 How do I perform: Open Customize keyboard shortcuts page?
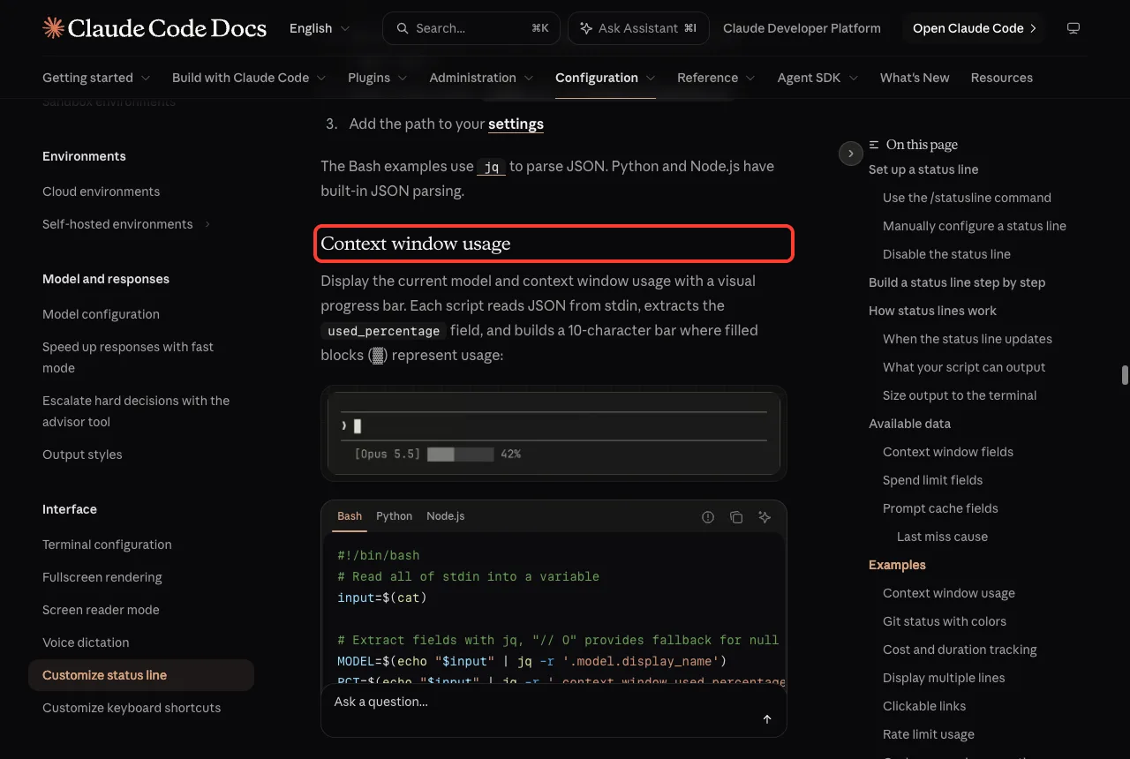[x=132, y=708]
